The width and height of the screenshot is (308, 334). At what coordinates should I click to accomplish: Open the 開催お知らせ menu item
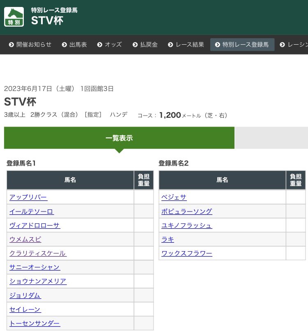click(30, 45)
